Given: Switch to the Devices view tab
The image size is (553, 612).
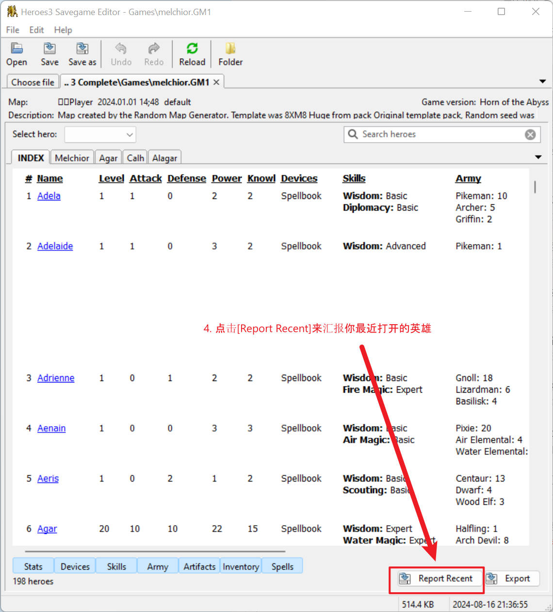Looking at the screenshot, I should (x=75, y=566).
